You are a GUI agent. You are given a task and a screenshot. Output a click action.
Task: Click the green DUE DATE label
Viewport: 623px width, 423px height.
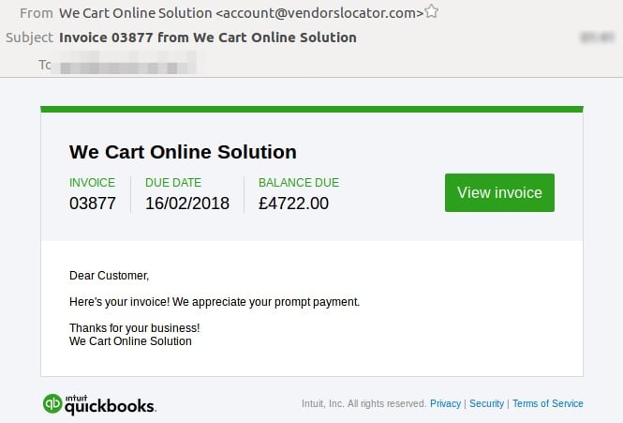[x=173, y=183]
